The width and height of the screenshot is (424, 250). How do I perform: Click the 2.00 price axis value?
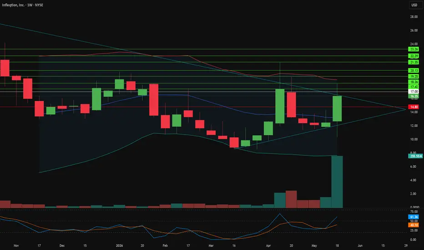(413, 194)
